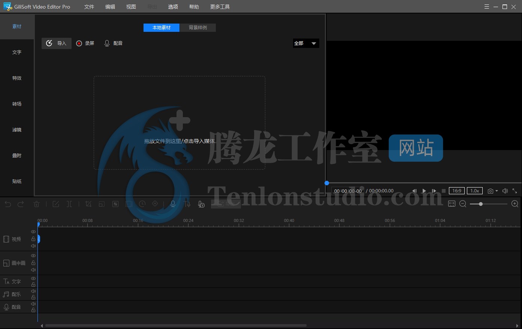Click the preview volume speaker icon
The width and height of the screenshot is (522, 329).
click(505, 191)
